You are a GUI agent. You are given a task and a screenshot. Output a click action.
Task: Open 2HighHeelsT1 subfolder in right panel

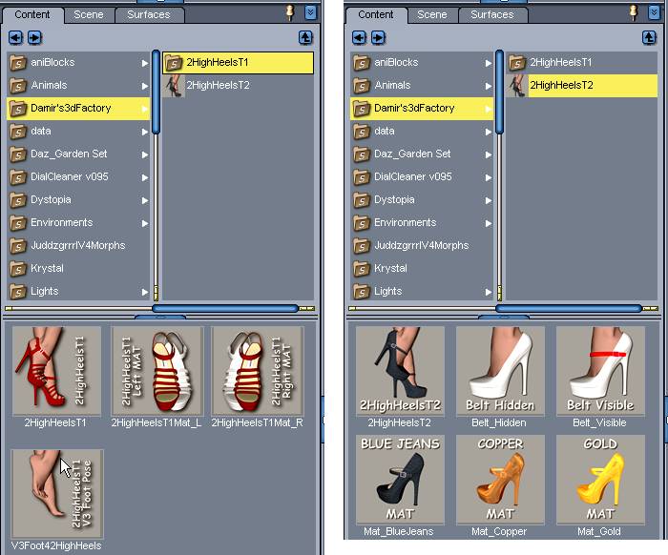(x=582, y=63)
